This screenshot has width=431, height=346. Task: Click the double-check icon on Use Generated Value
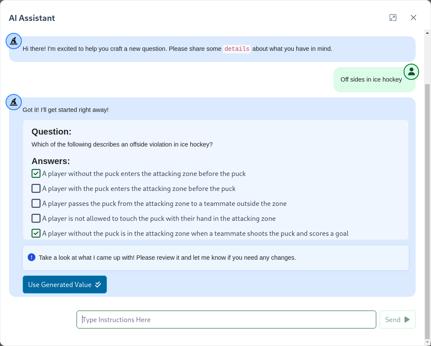click(99, 284)
